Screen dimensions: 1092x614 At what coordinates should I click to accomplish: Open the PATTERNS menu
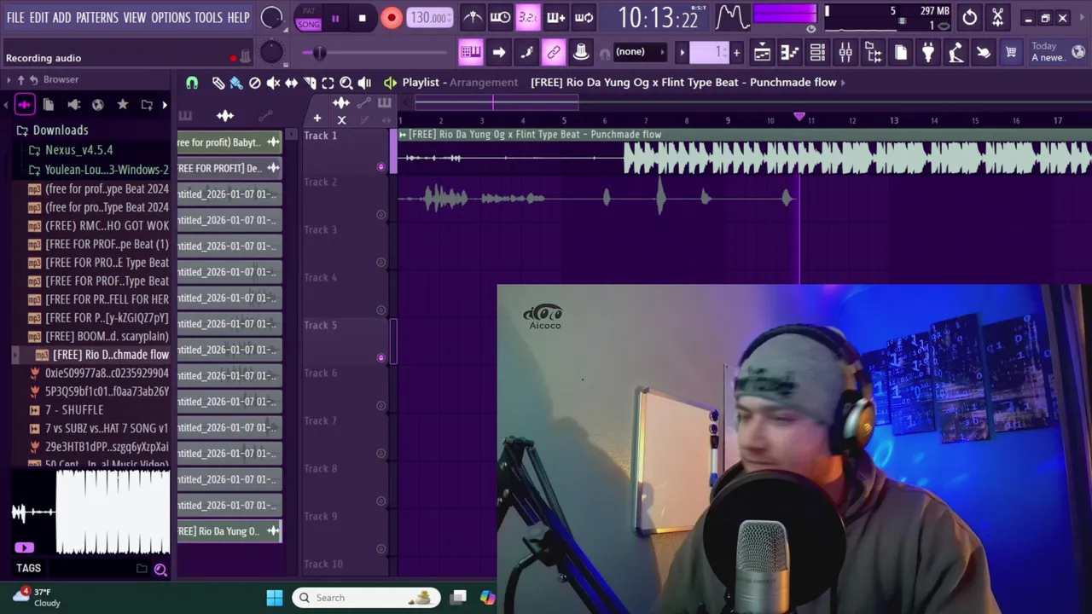click(x=97, y=17)
